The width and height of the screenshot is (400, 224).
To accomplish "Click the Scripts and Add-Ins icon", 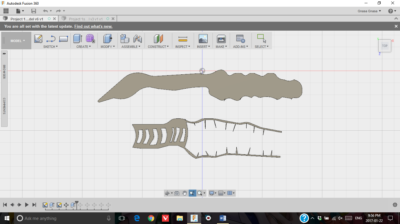I will 241,39.
